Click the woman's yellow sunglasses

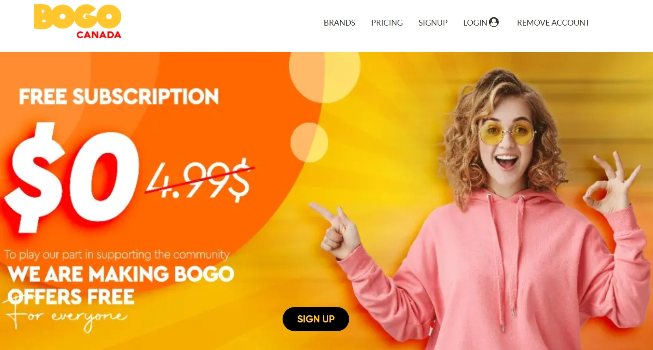507,133
